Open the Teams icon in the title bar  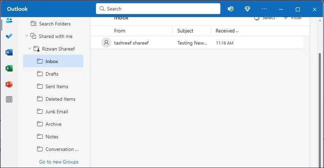(231, 9)
